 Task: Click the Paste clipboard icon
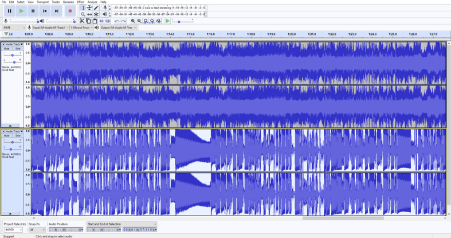[x=95, y=21]
